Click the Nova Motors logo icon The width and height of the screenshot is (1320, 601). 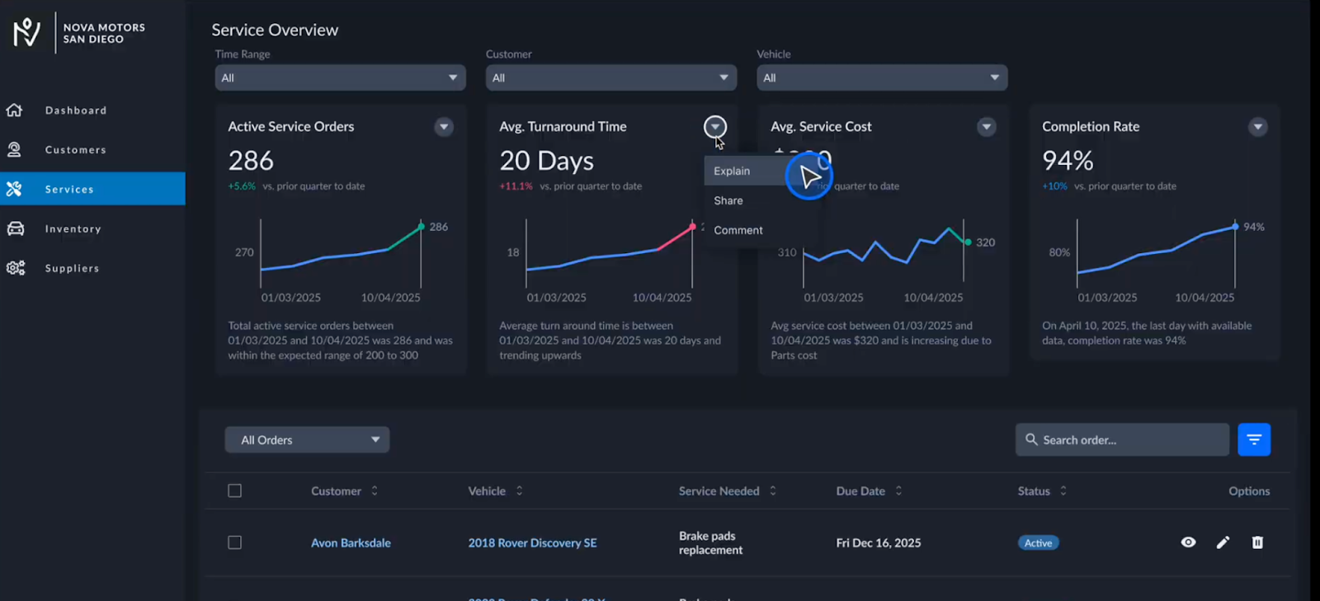pos(26,32)
